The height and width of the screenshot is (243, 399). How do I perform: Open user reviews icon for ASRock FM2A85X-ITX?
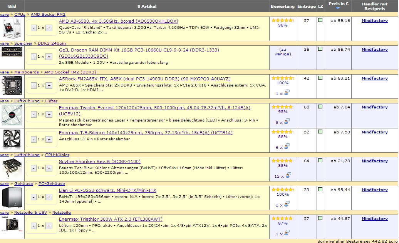[x=287, y=92]
